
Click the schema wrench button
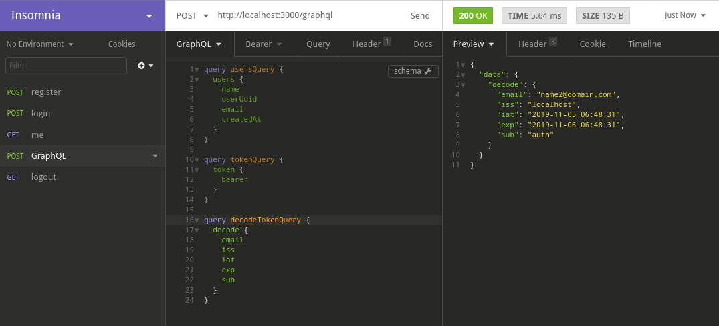click(413, 71)
